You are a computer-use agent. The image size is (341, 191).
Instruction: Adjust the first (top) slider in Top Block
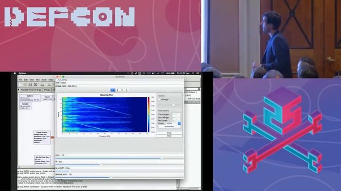coord(119,158)
